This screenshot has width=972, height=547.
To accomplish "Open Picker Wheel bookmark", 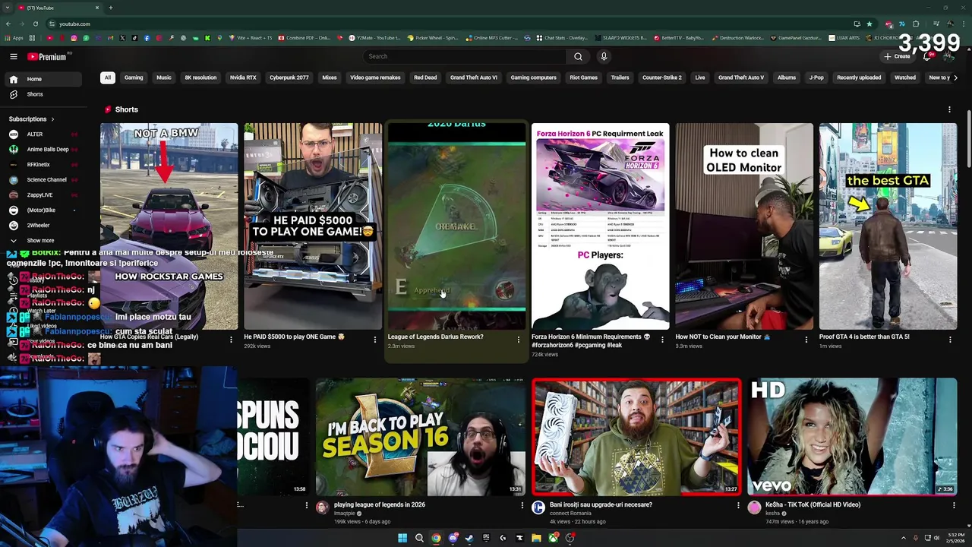I will point(432,38).
